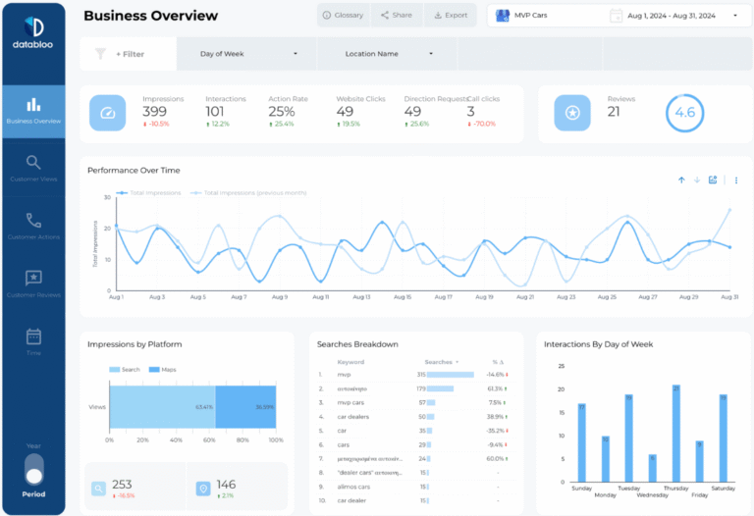Click the speedometer performance icon
Image resolution: width=754 pixels, height=516 pixels.
108,113
